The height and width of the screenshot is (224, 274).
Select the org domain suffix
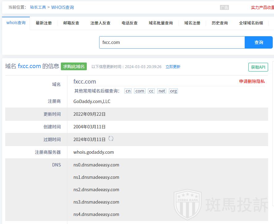(173, 91)
